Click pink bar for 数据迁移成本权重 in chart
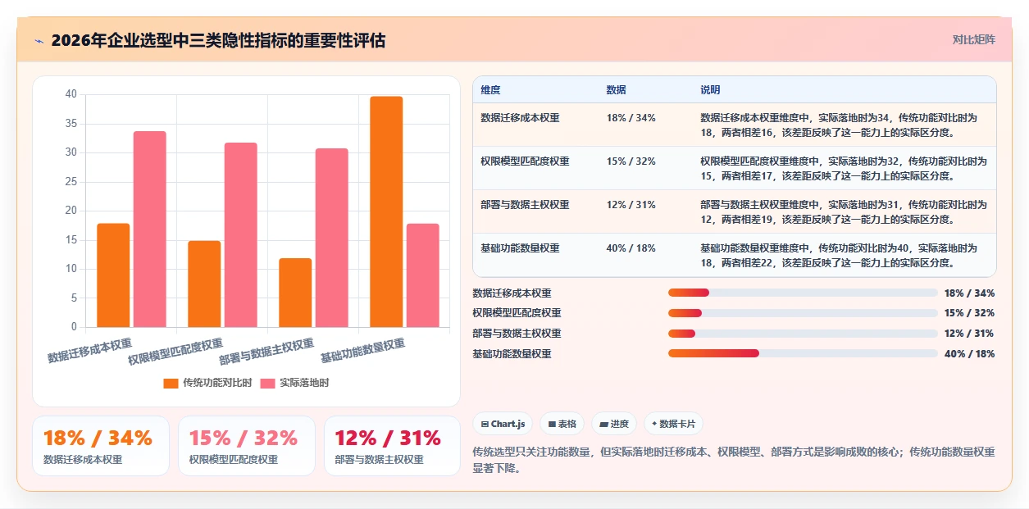1029x509 pixels. [x=150, y=230]
